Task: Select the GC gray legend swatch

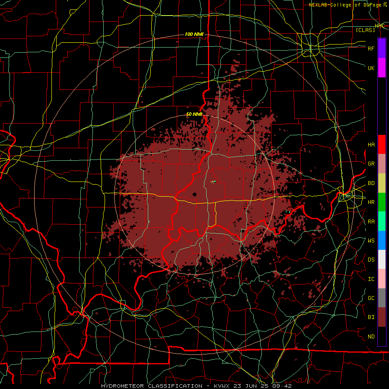Action: tap(382, 298)
